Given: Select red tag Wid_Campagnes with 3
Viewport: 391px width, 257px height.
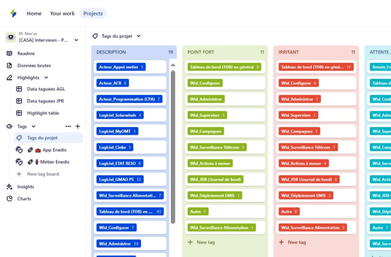Looking at the screenshot, I should pyautogui.click(x=300, y=131).
